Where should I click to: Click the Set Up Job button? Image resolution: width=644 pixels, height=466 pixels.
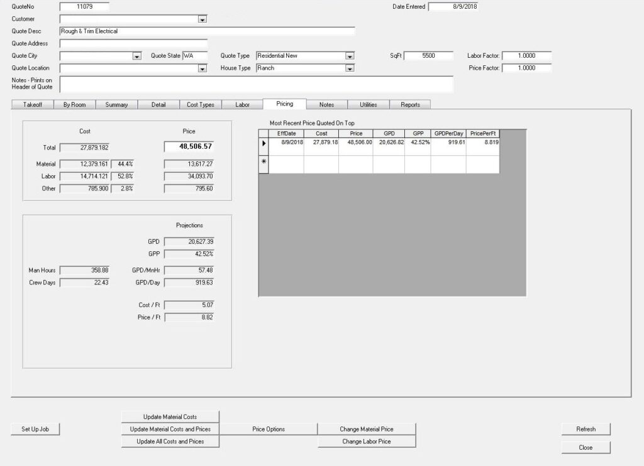click(x=35, y=430)
